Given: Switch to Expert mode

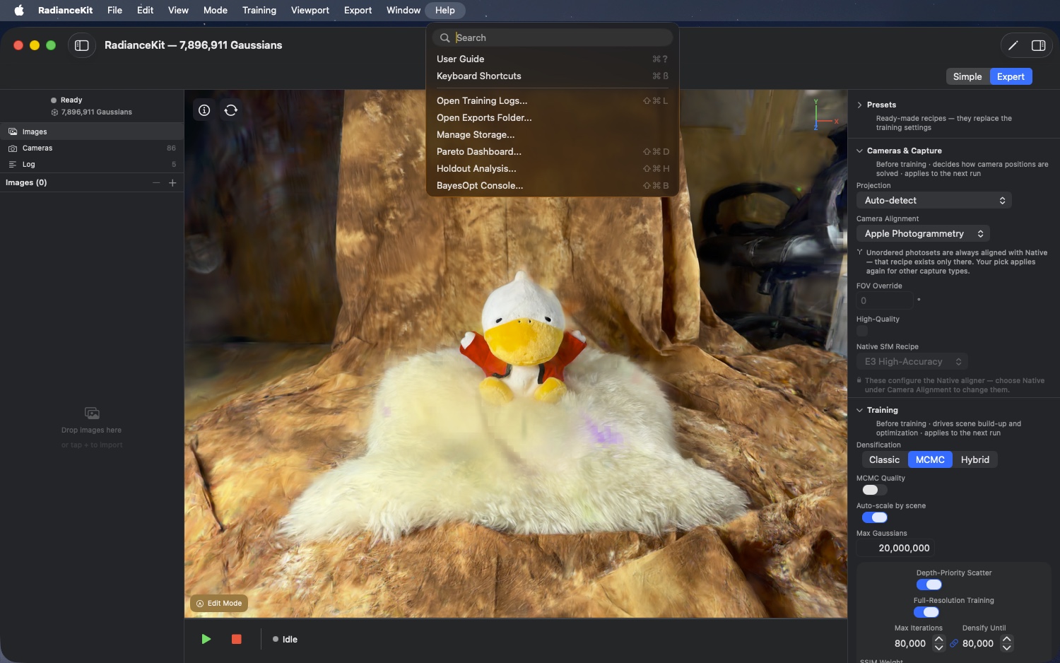Looking at the screenshot, I should pos(1011,77).
